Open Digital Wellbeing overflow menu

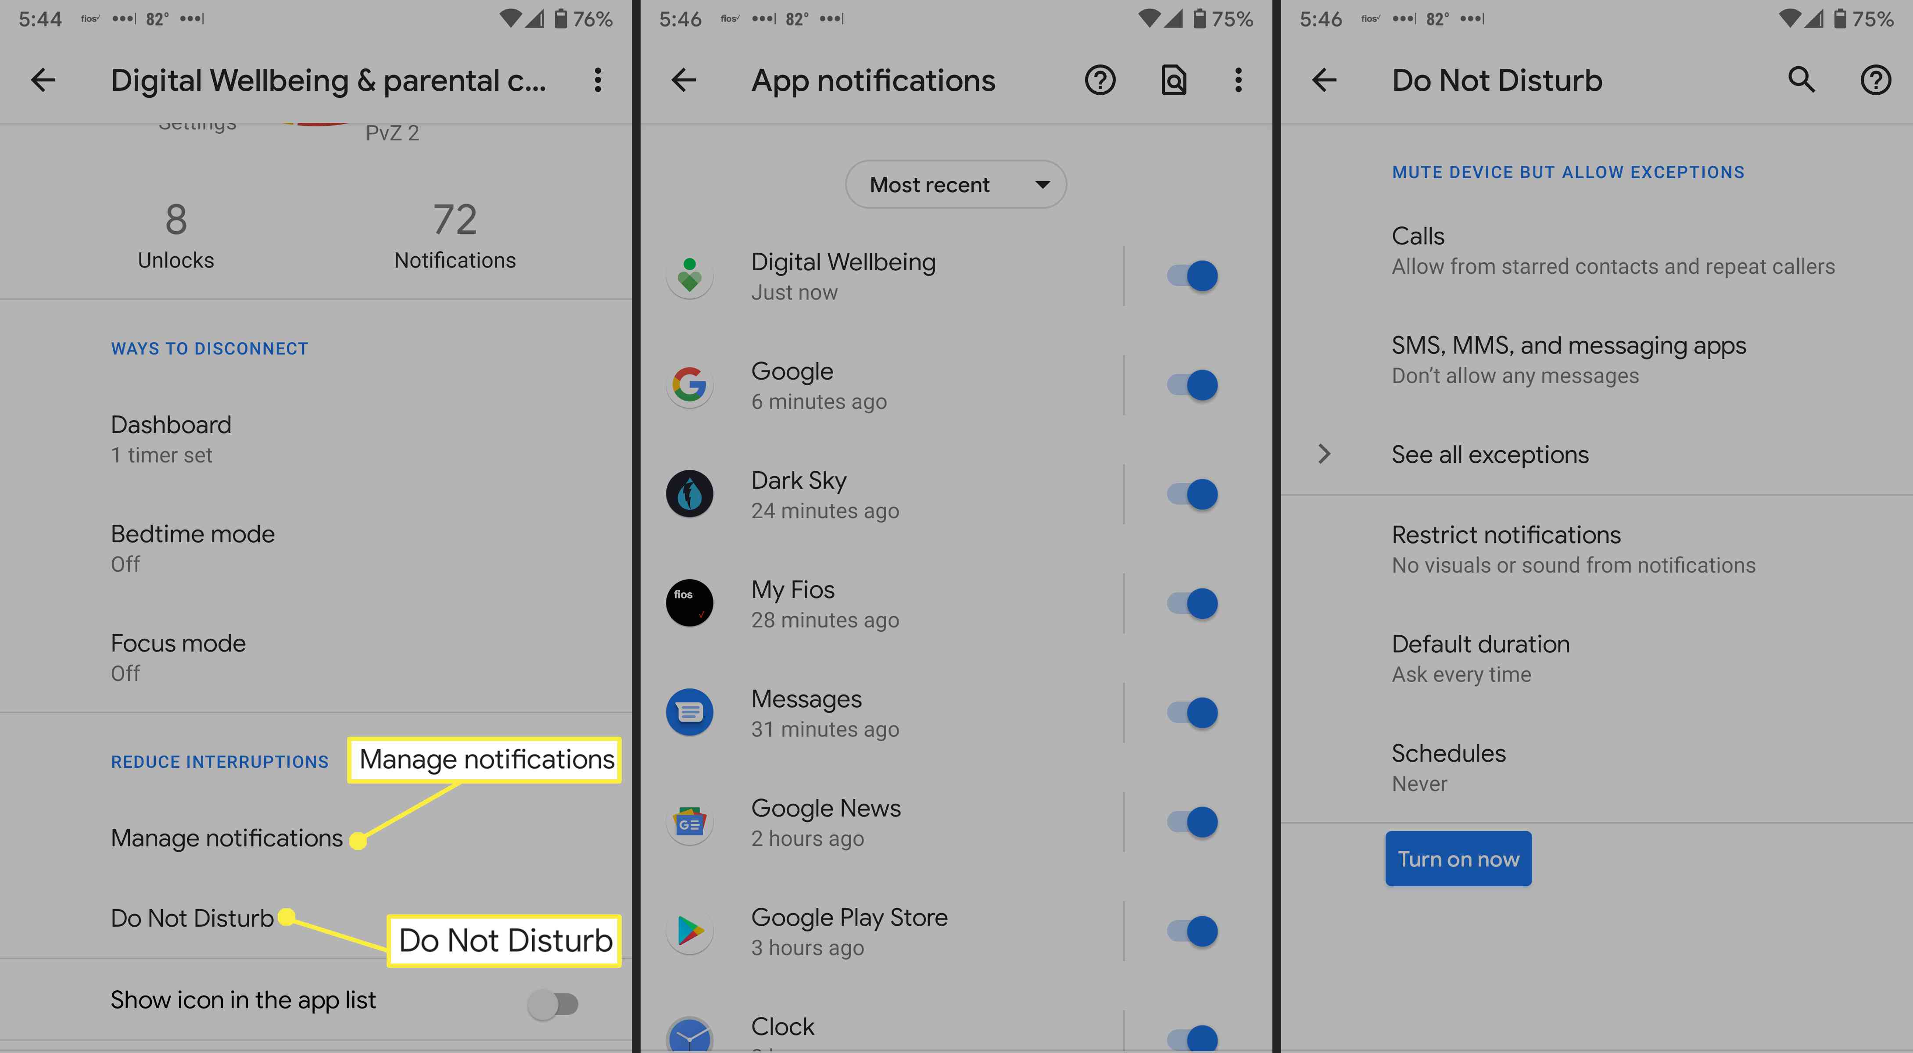pos(597,80)
